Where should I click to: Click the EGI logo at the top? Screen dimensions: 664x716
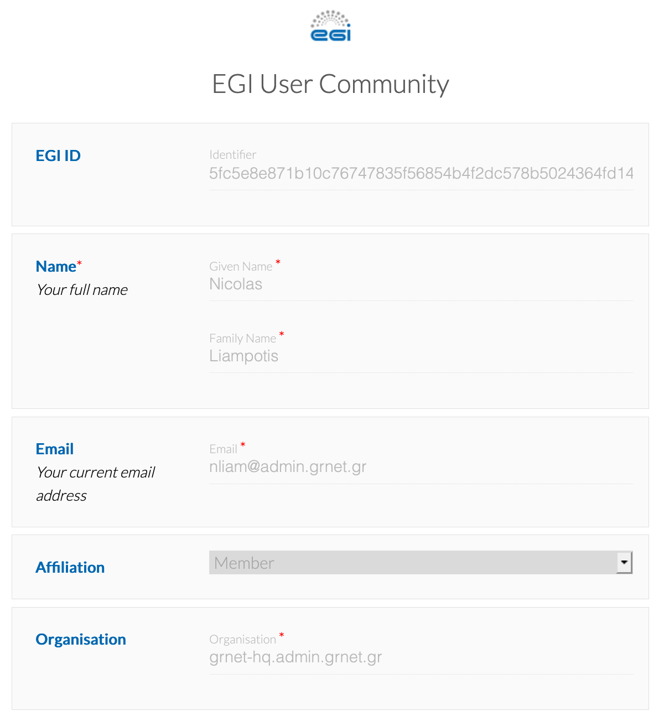pyautogui.click(x=331, y=25)
